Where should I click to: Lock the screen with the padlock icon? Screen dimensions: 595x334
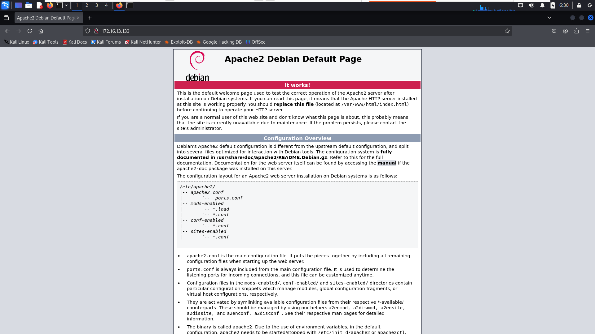pyautogui.click(x=579, y=5)
